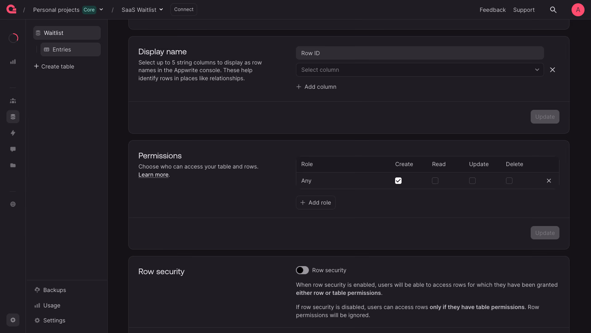
Task: Open Messaging chat icon in sidebar
Action: point(13,149)
